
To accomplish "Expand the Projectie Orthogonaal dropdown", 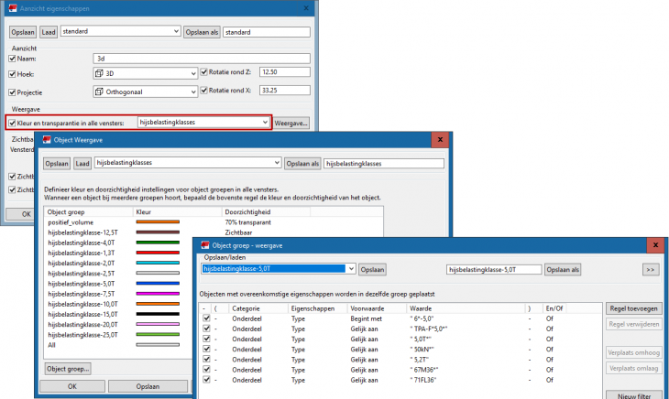I will [x=192, y=92].
